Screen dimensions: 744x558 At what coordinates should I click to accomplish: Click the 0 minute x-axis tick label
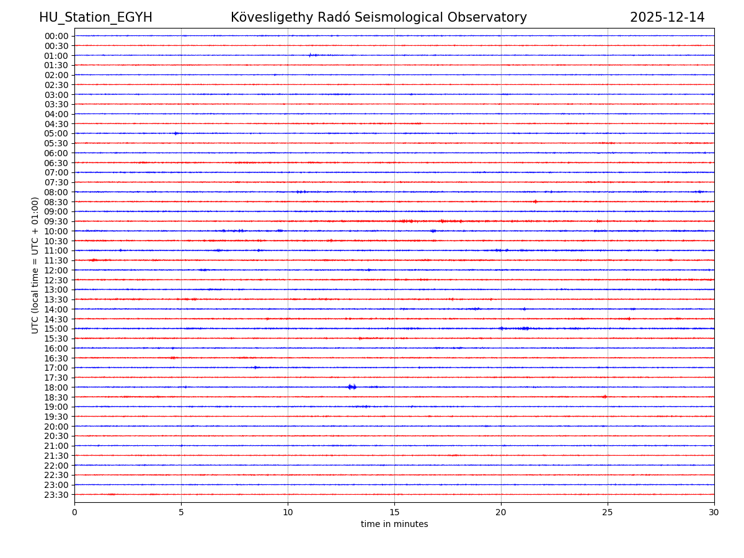[74, 513]
